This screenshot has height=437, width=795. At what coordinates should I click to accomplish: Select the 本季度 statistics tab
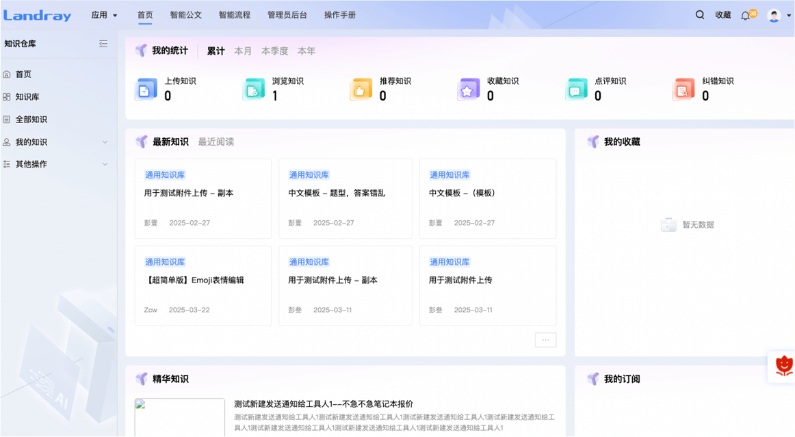pyautogui.click(x=274, y=51)
